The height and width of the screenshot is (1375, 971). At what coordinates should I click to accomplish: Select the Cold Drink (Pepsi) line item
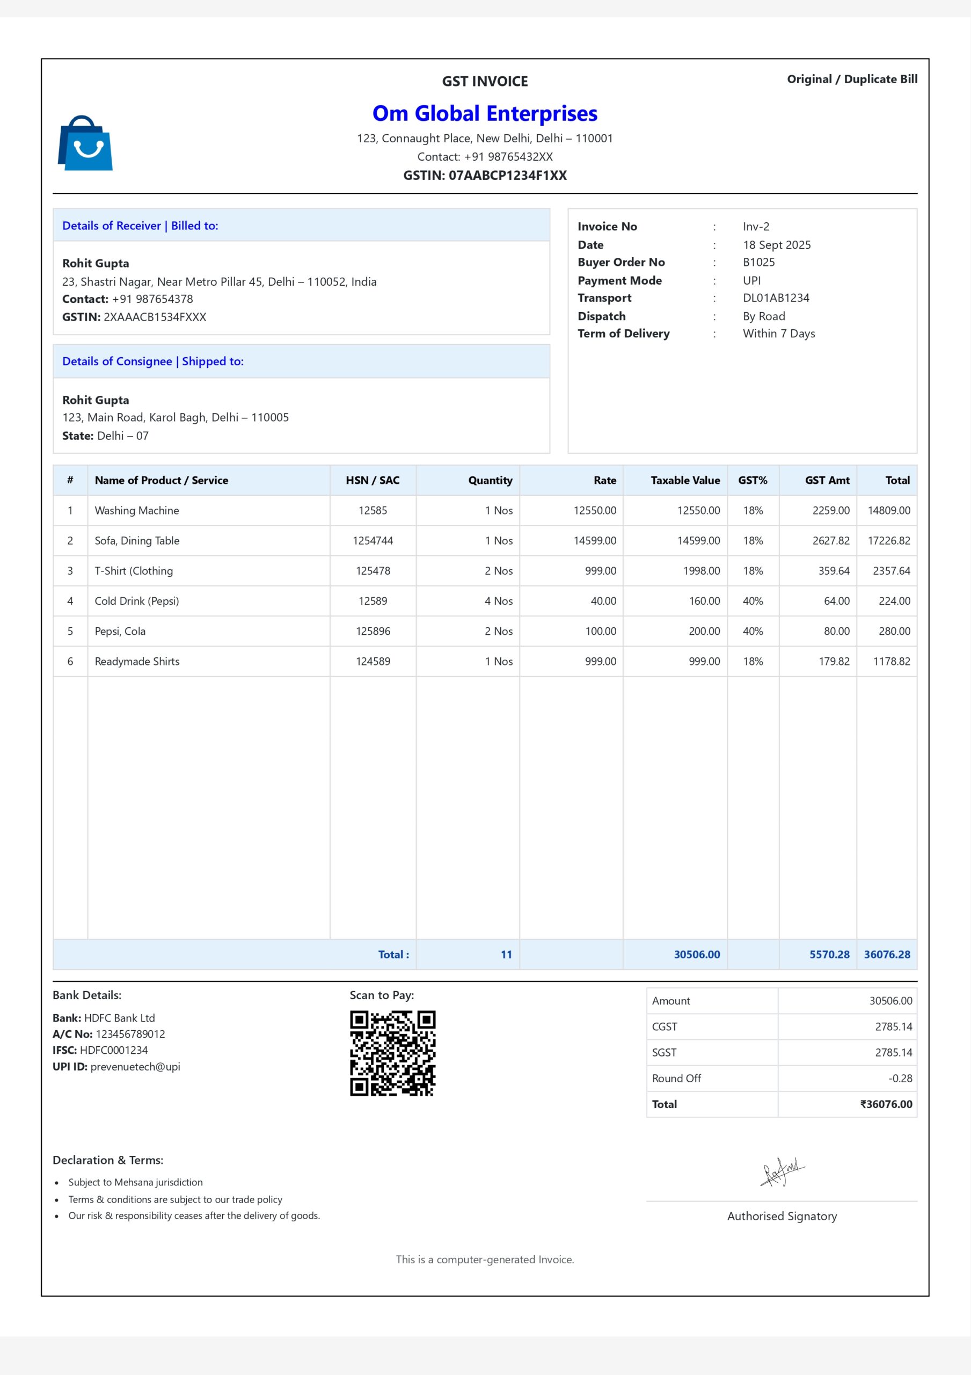[x=136, y=600]
